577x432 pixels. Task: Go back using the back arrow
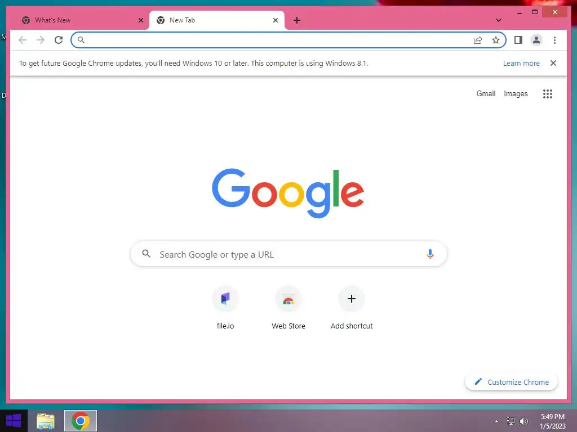pyautogui.click(x=23, y=40)
